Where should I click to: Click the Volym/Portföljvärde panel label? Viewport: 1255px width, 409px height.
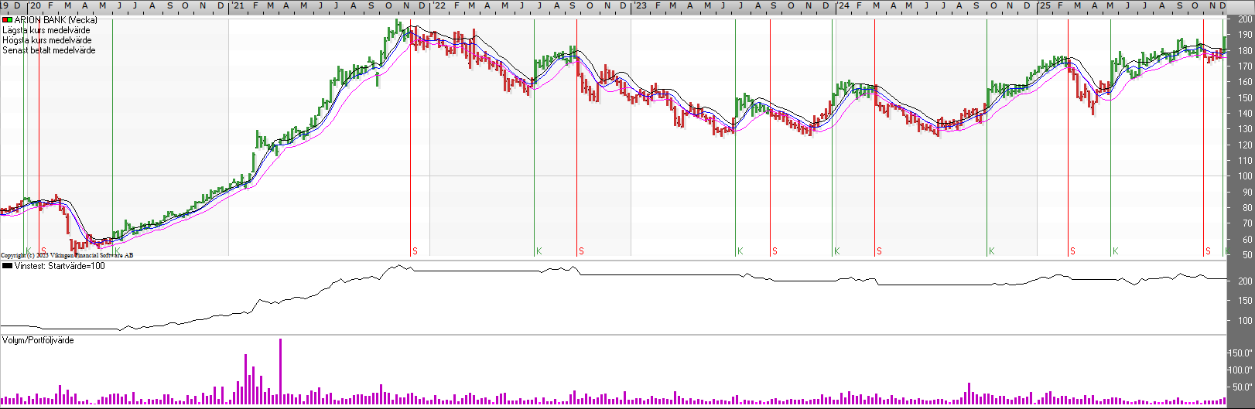point(38,340)
